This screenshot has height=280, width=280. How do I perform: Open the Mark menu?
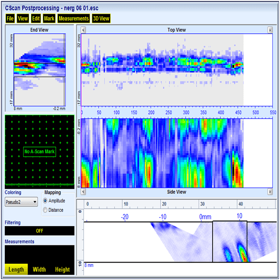pyautogui.click(x=49, y=18)
